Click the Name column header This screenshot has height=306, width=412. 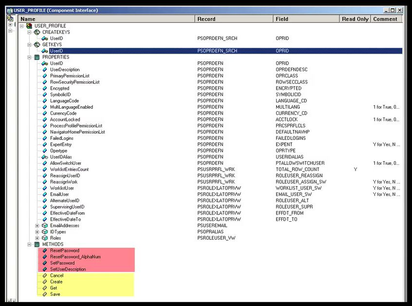tap(107, 19)
